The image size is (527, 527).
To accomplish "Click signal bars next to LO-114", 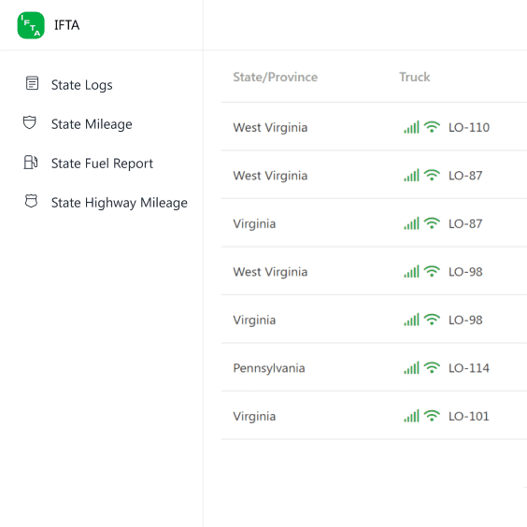I will coord(411,368).
